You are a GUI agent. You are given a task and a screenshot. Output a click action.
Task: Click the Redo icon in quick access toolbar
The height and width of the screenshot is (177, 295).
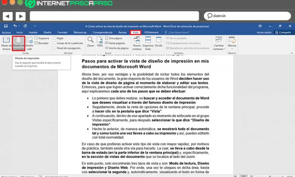[25, 26]
